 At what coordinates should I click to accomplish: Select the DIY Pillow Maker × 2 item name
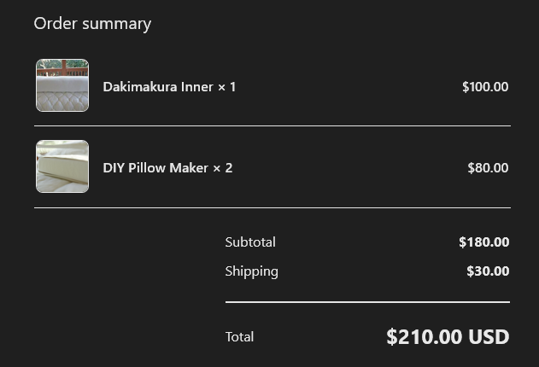click(167, 168)
